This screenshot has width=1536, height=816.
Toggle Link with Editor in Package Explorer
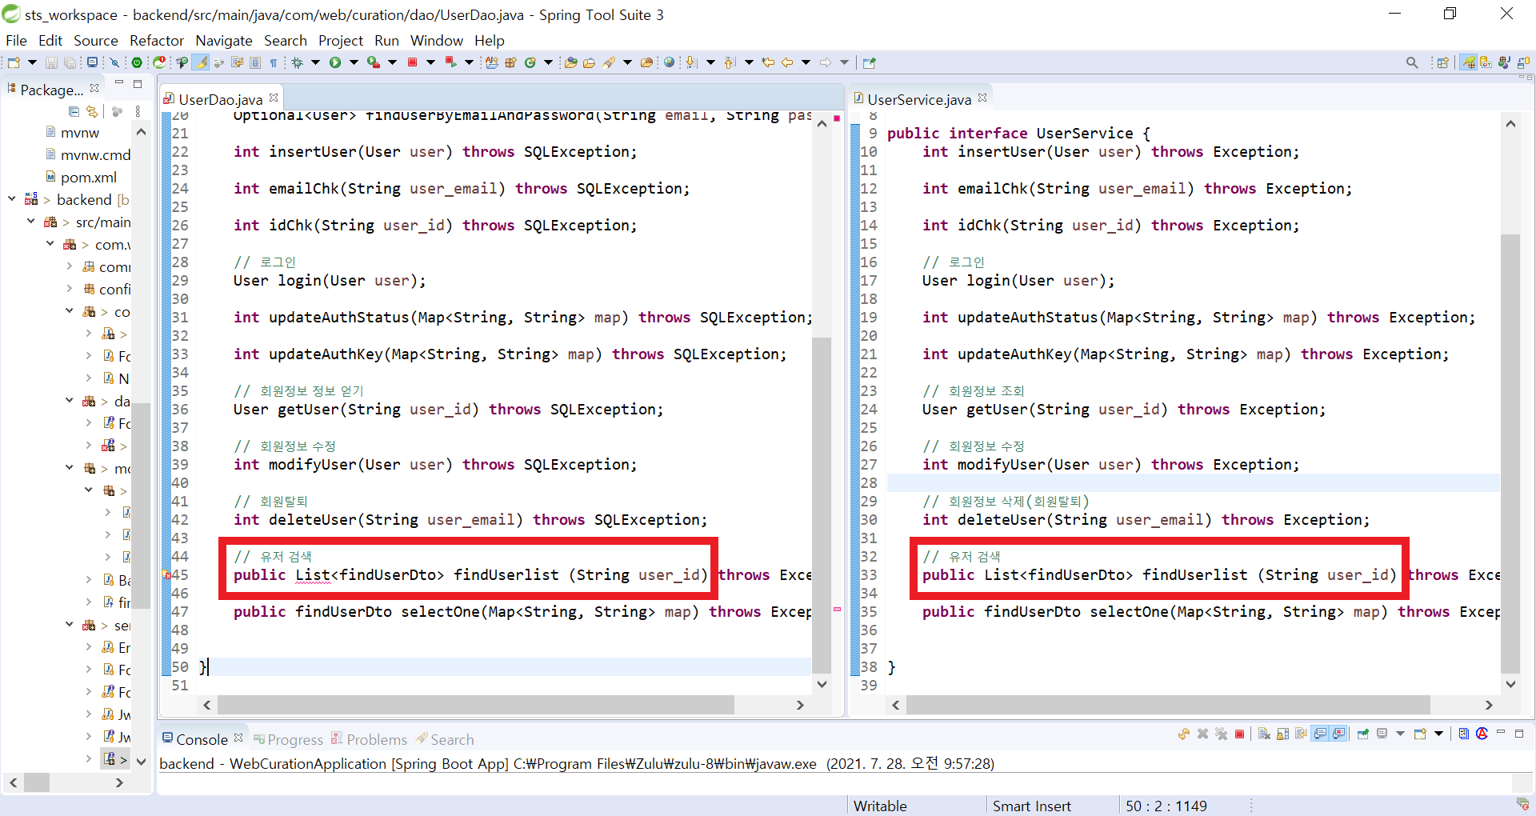[92, 111]
